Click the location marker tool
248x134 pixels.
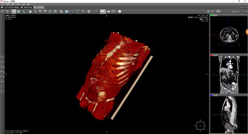coord(83,12)
